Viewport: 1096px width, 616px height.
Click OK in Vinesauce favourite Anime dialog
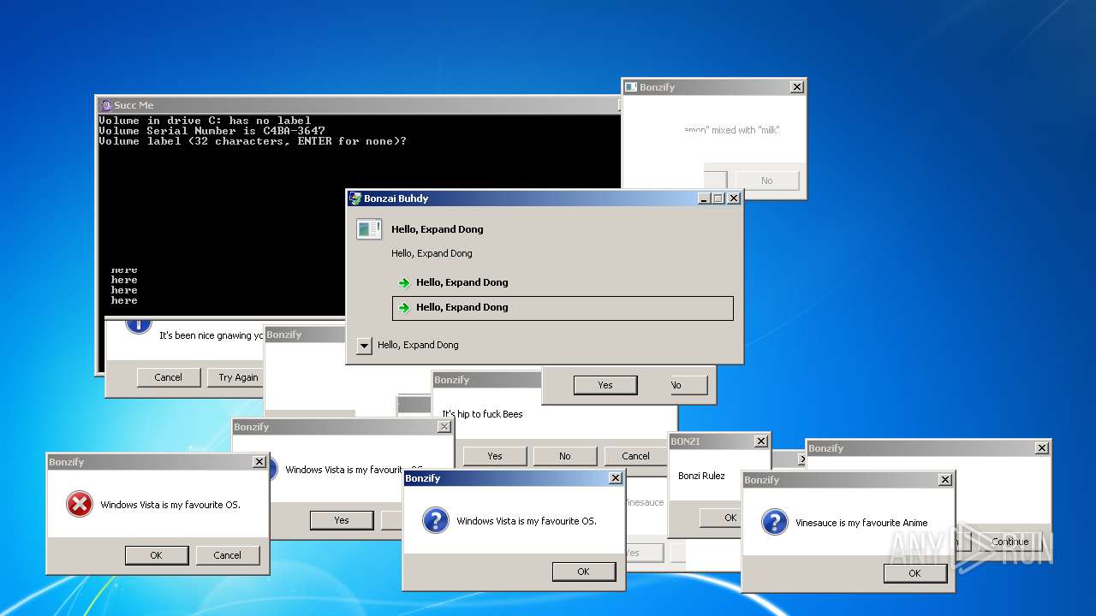click(x=915, y=573)
